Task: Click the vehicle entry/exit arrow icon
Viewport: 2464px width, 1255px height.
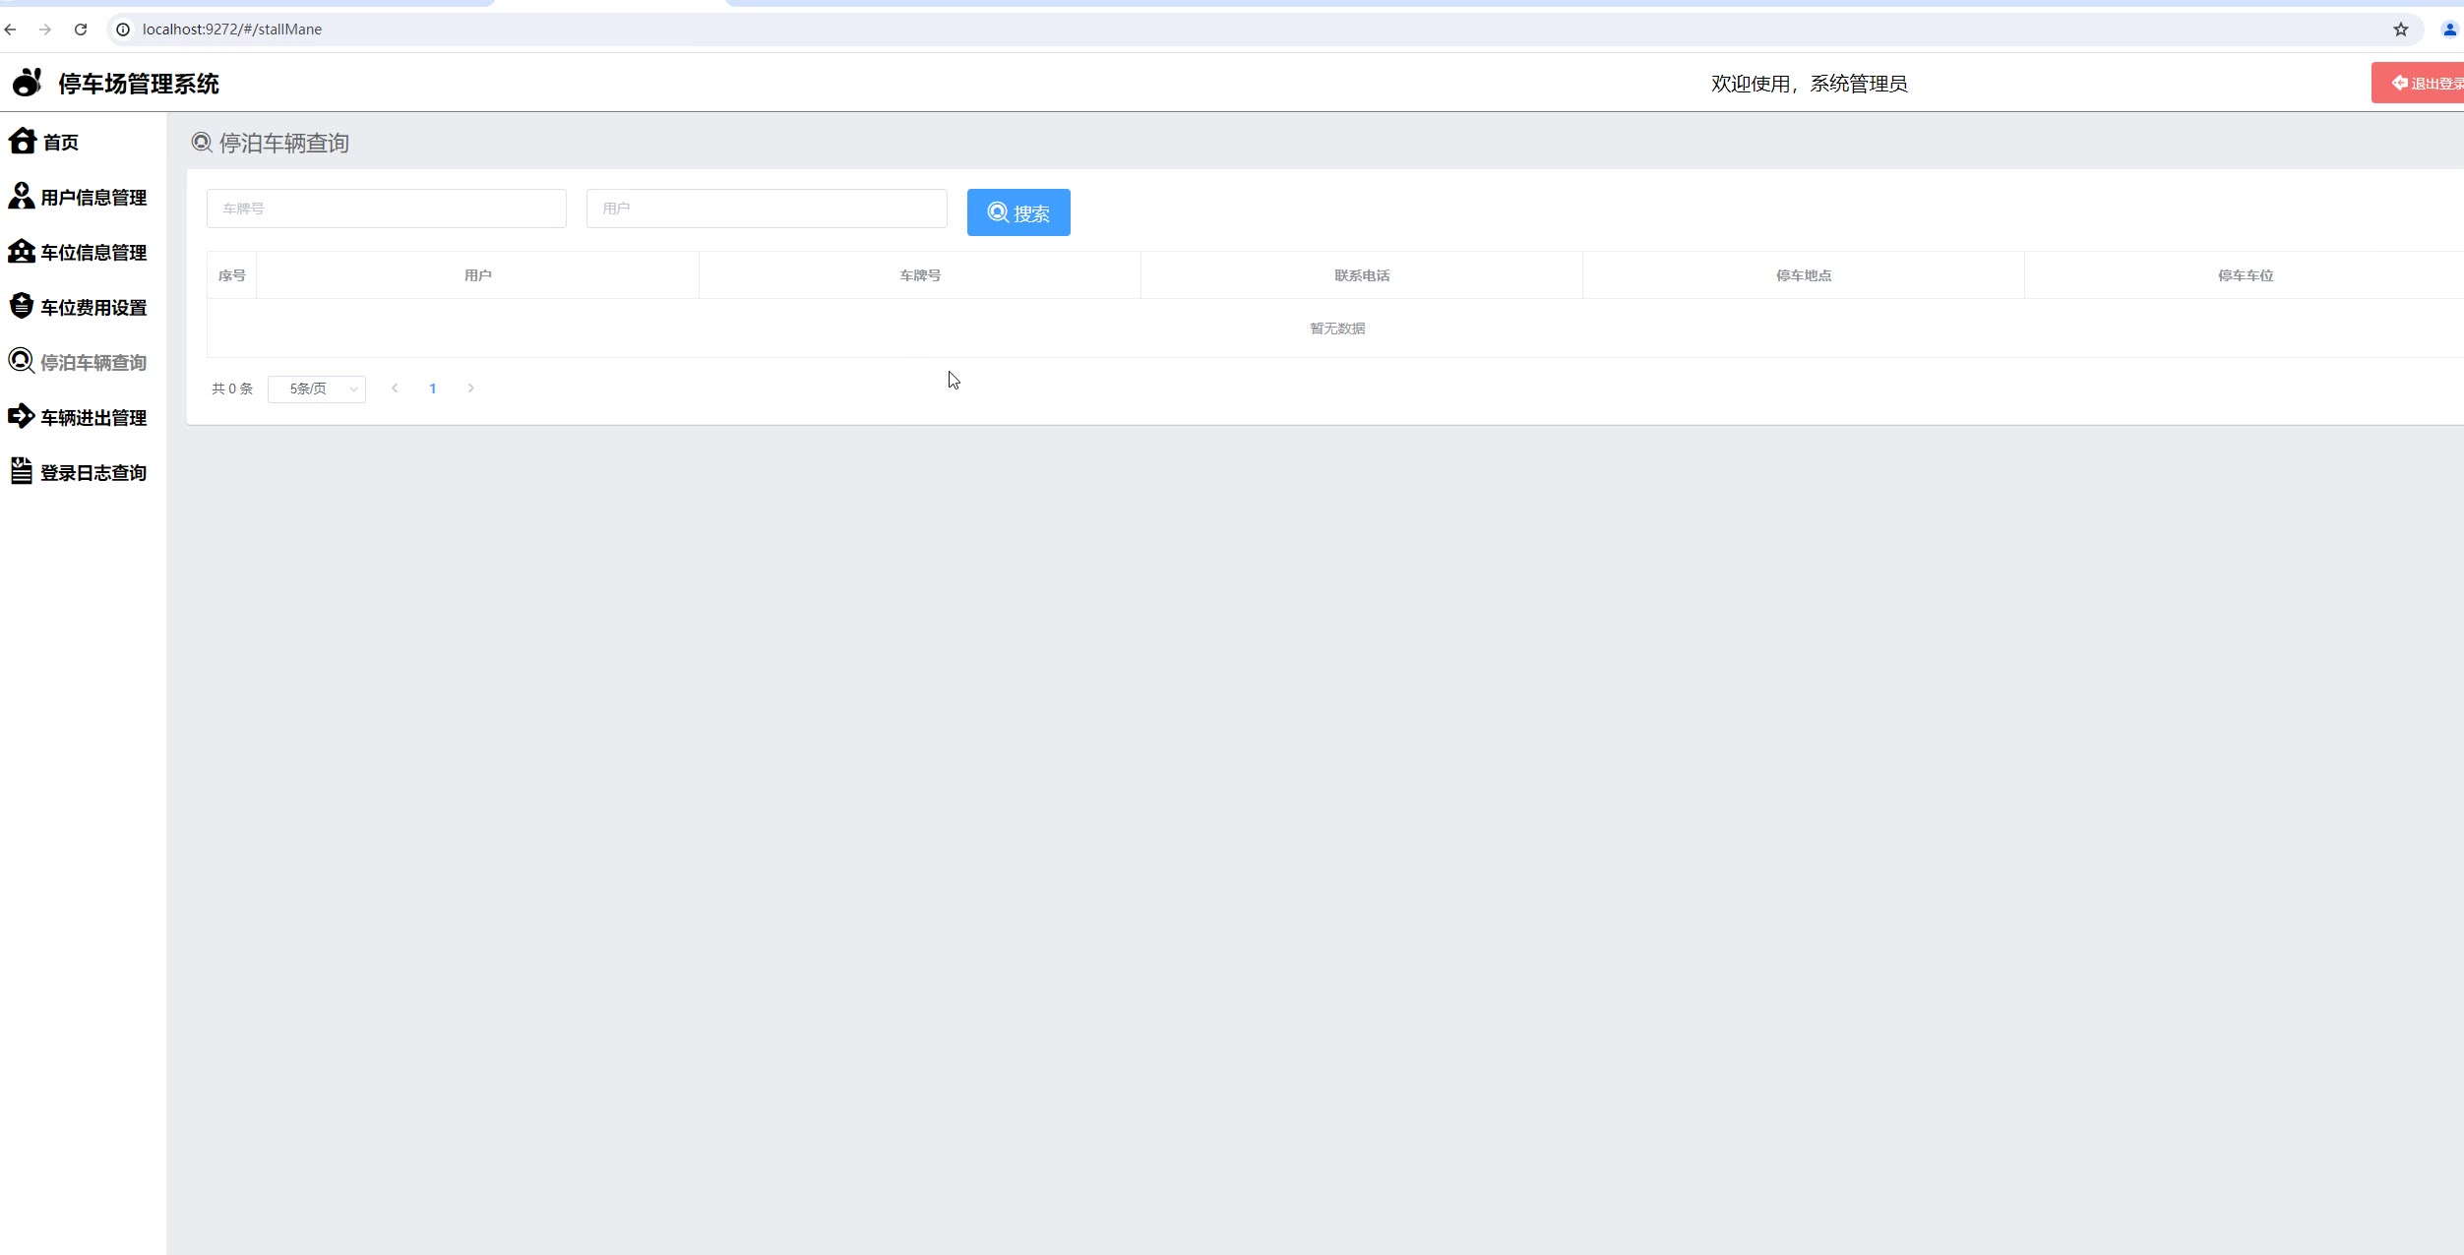Action: click(21, 416)
